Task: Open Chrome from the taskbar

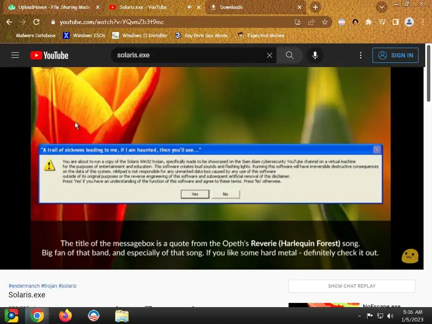Action: (x=37, y=316)
